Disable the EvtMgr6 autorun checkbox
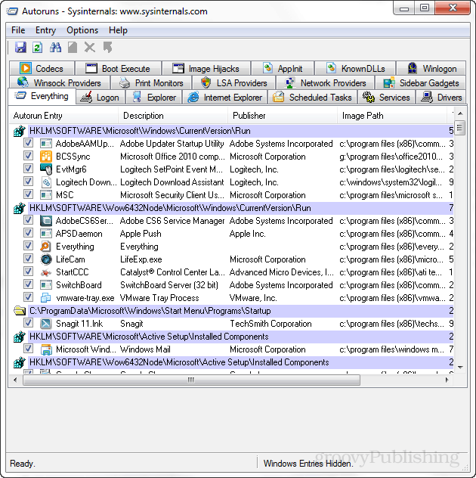Viewport: 476px width, 478px height. coord(28,169)
